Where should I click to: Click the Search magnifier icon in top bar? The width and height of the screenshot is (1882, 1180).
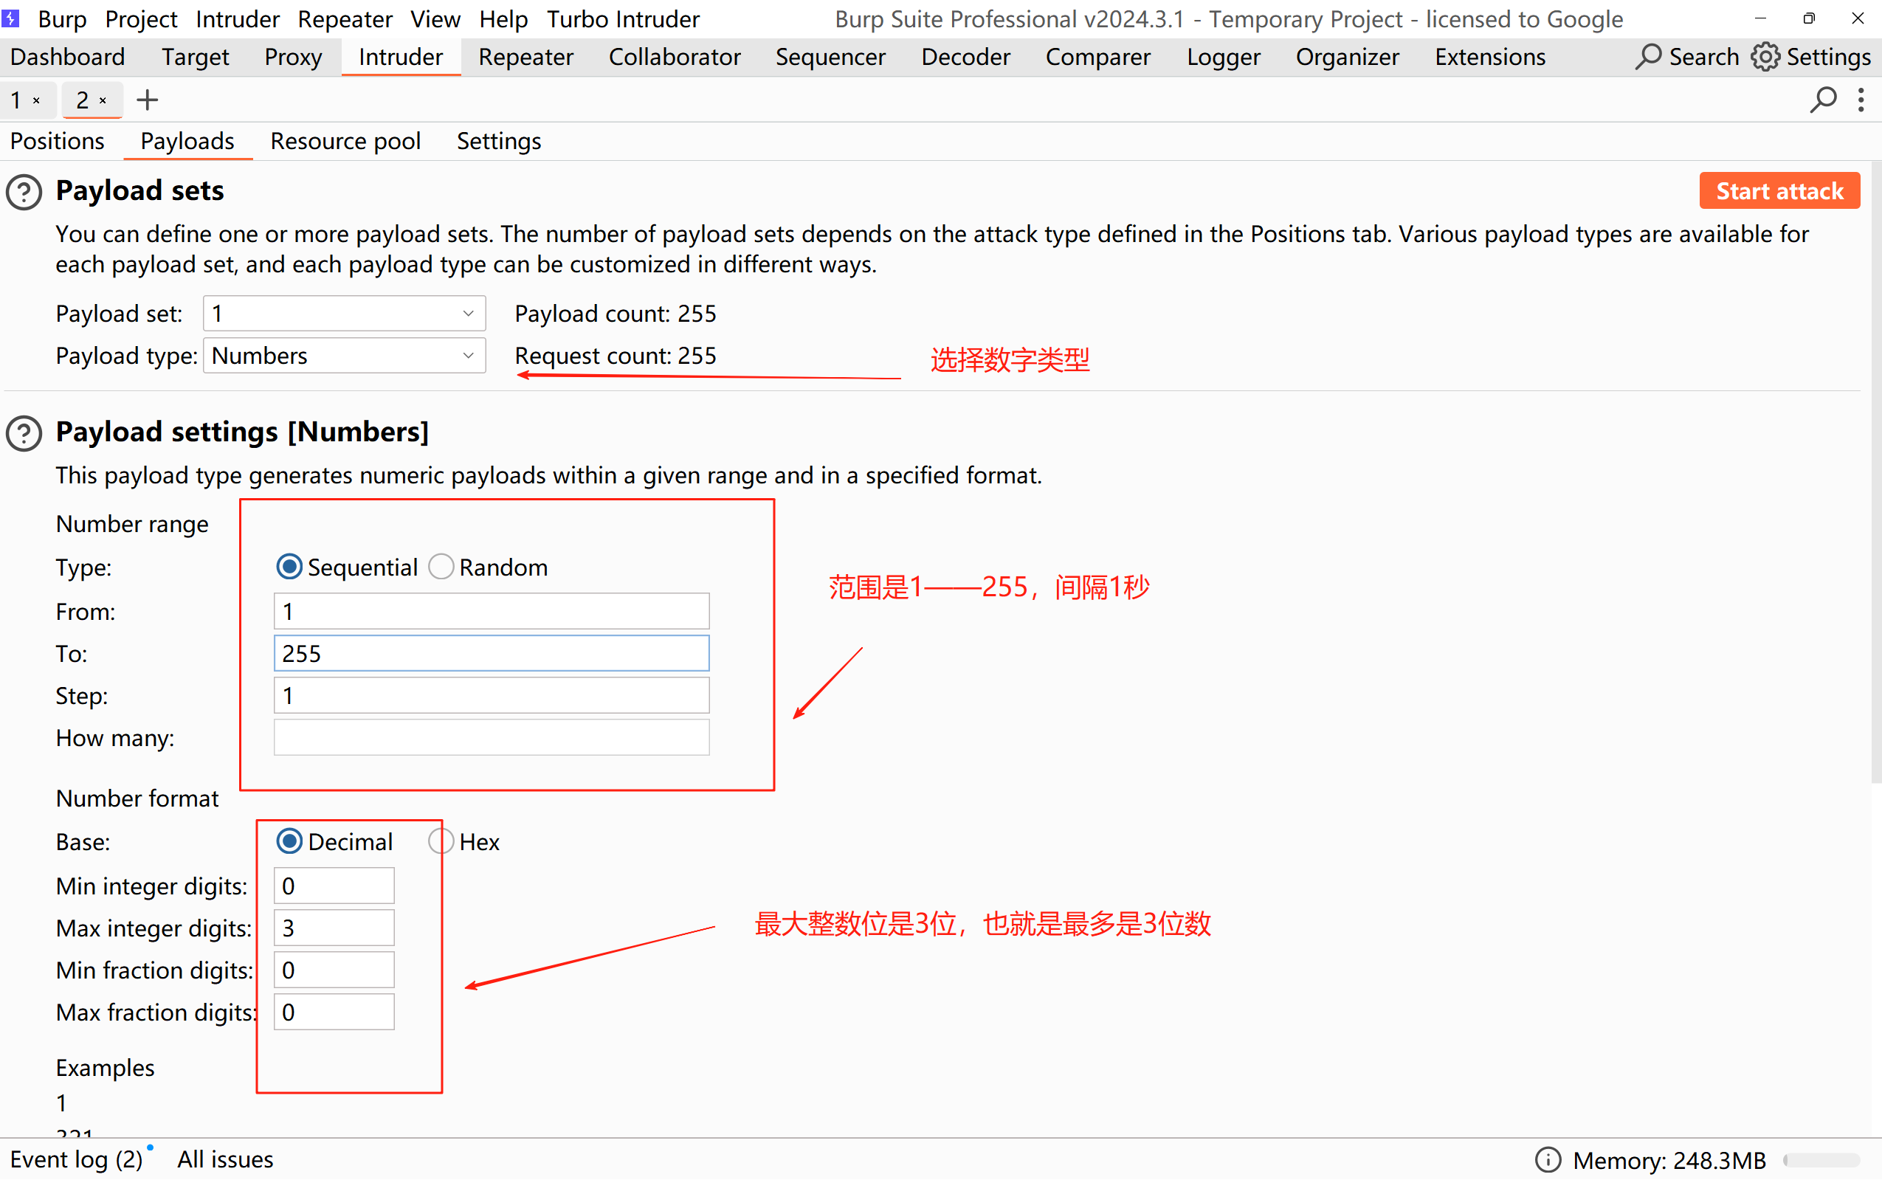point(1647,57)
